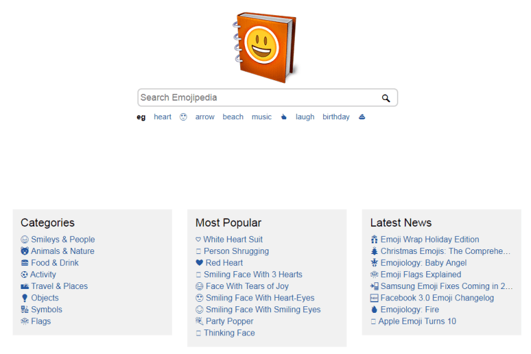Open the Person Shrugging emoji page

coord(236,251)
